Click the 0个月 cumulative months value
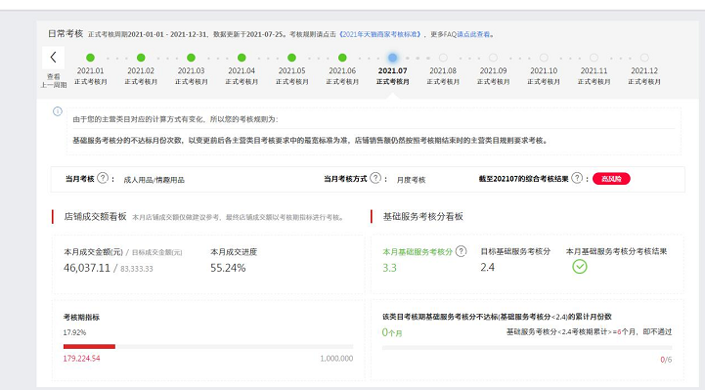The height and width of the screenshot is (390, 705). point(392,332)
